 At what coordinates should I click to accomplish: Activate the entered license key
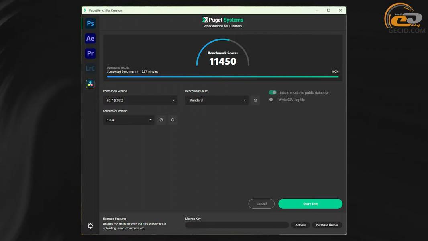pos(300,225)
